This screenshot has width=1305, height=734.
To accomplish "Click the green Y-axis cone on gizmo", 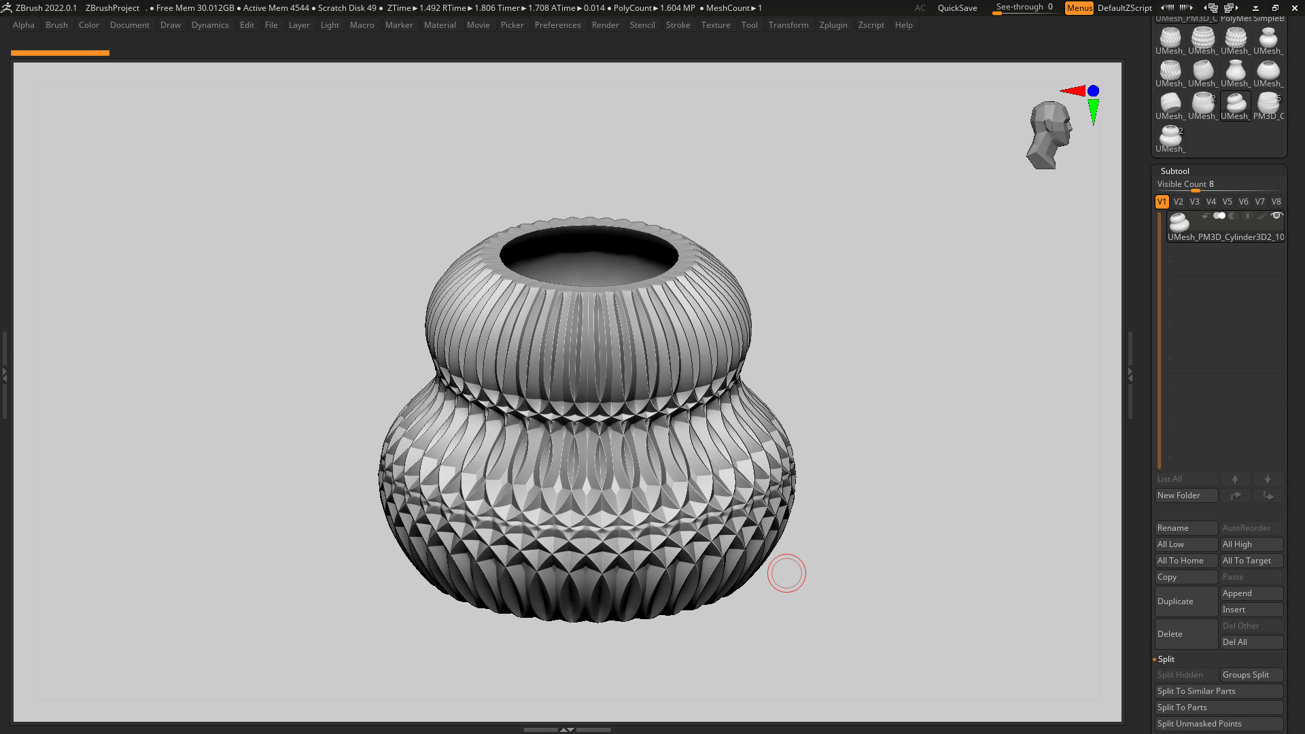I will (x=1093, y=111).
